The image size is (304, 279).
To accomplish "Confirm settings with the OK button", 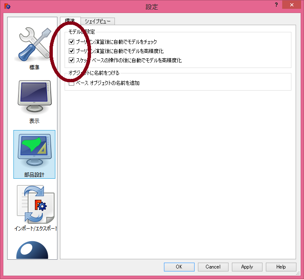I will (x=179, y=267).
